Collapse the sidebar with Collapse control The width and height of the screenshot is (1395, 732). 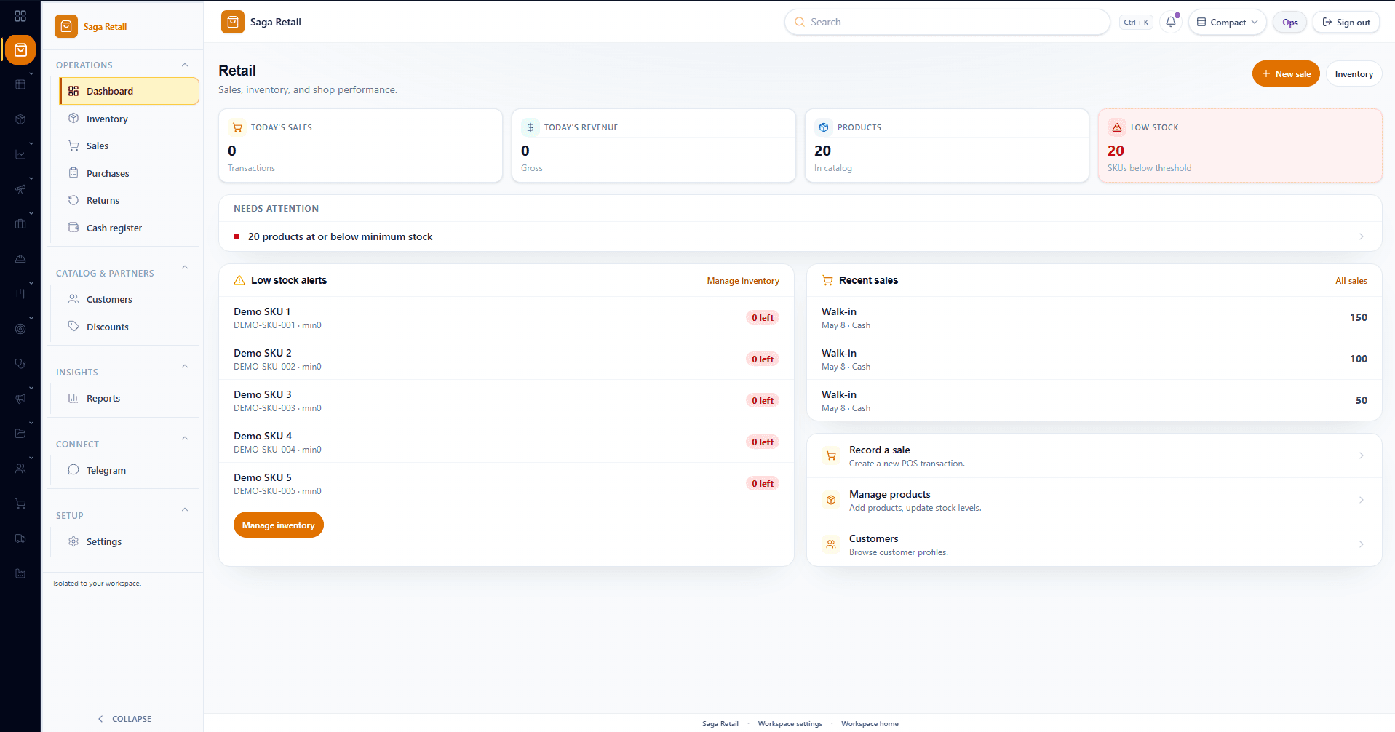pos(124,719)
